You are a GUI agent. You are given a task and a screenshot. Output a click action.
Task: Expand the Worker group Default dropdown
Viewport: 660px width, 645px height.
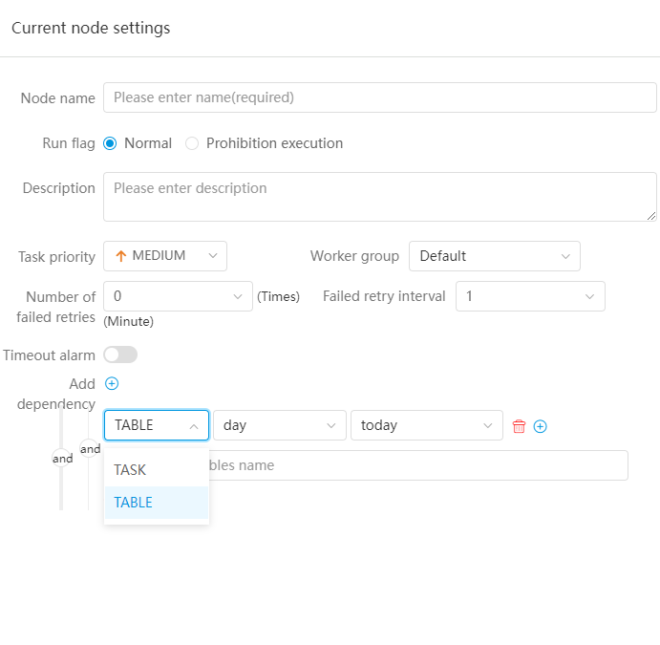494,256
